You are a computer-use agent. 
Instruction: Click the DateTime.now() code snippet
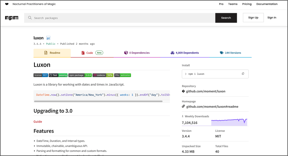(102, 95)
